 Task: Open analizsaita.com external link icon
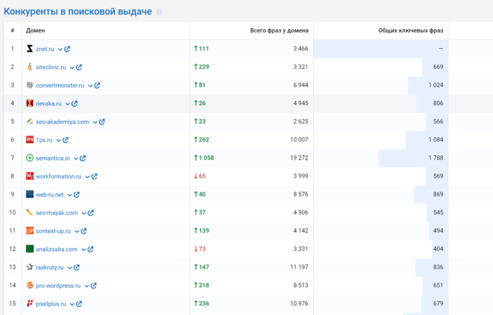coord(91,250)
